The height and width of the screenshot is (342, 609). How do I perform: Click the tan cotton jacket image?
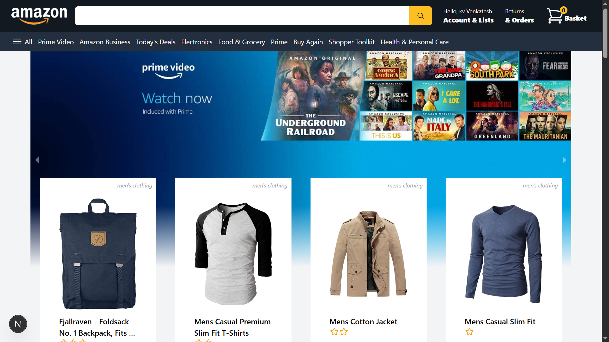[x=369, y=254]
